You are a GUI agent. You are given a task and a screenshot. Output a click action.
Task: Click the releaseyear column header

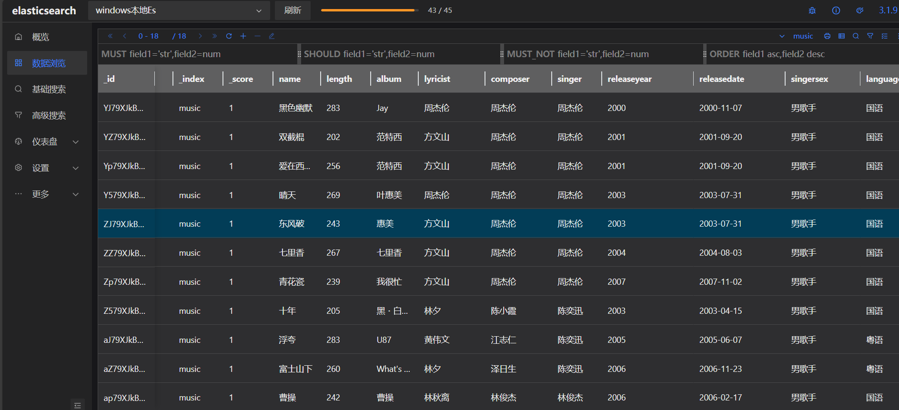tap(647, 79)
